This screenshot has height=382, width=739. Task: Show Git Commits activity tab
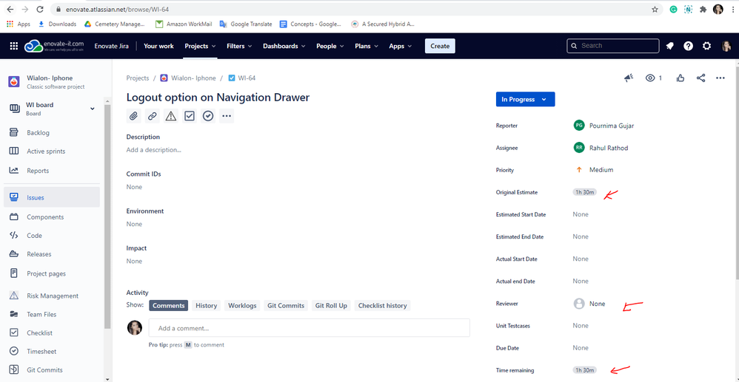(286, 306)
